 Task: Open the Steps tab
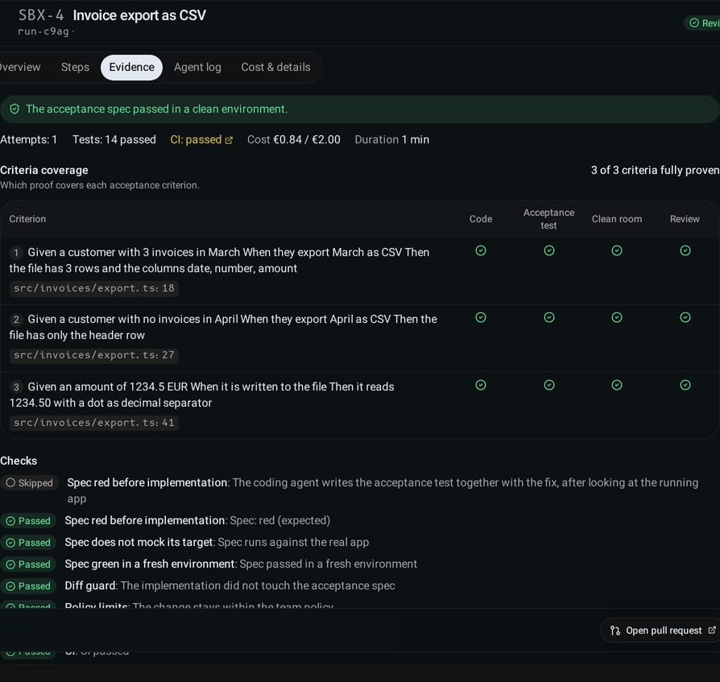point(76,68)
